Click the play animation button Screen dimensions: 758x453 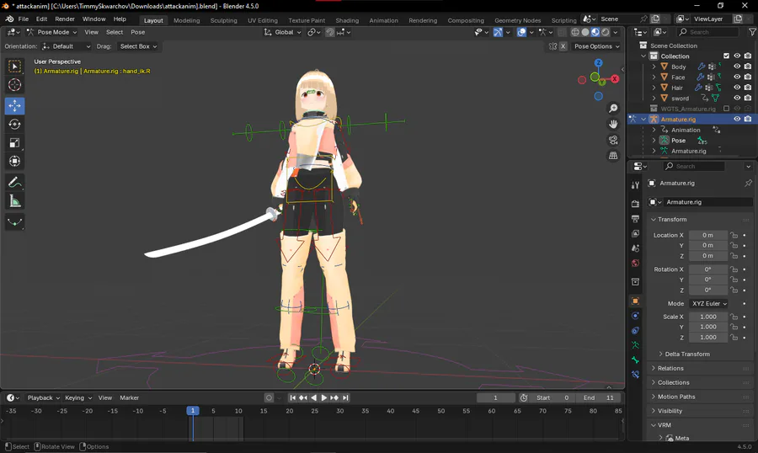(324, 398)
